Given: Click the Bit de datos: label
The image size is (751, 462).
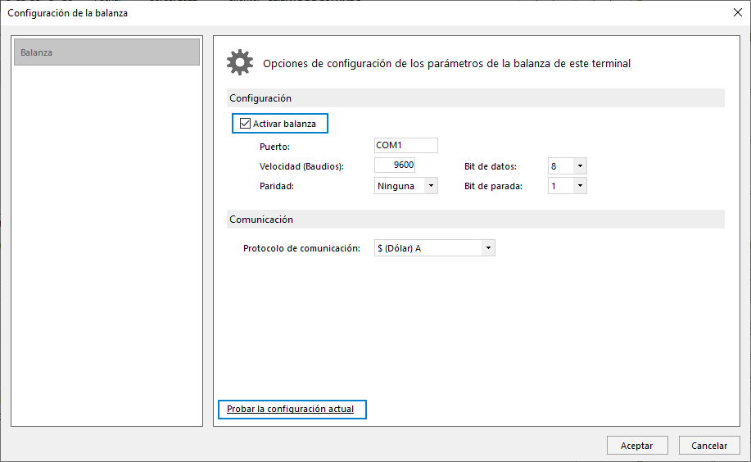Looking at the screenshot, I should pyautogui.click(x=491, y=166).
